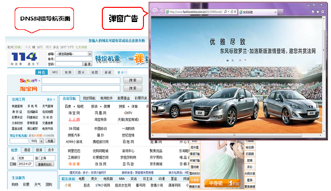331x191 pixels.
Task: Open the Sogou search engine dropdown arrow
Action: click(39, 81)
